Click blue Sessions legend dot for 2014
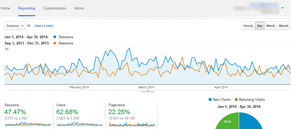Image resolution: width=291 pixels, height=129 pixels. 54,37
